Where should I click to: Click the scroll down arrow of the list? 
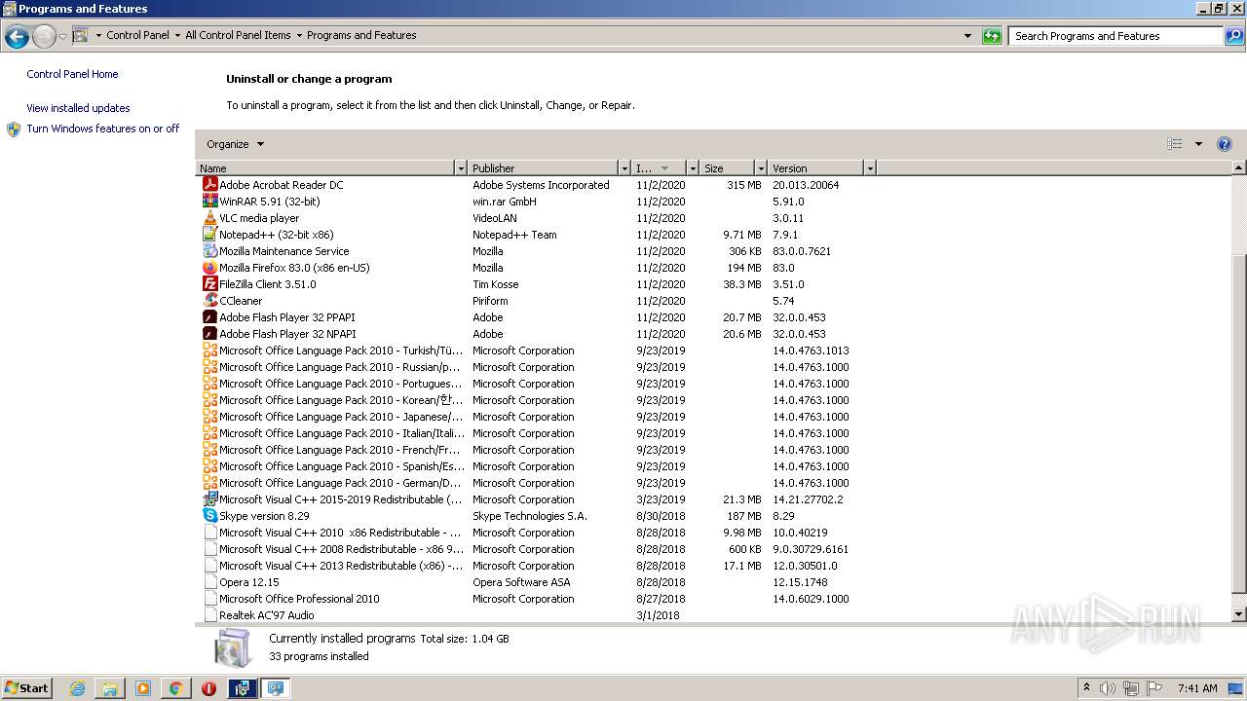tap(1239, 615)
